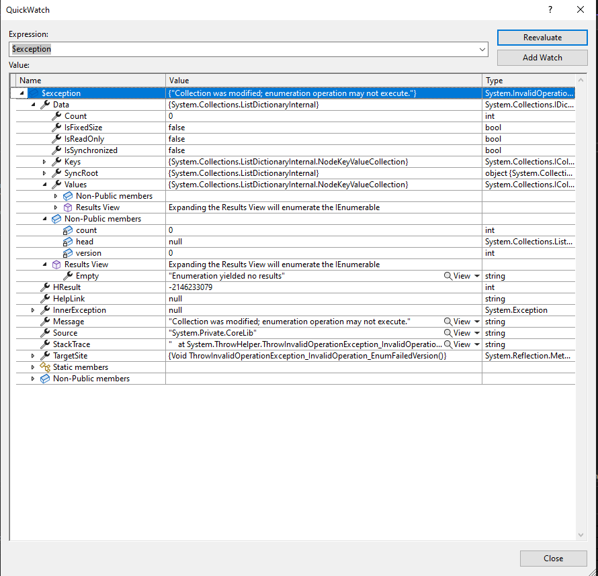
Task: Click the wrench icon beside HResult
Action: [x=46, y=287]
